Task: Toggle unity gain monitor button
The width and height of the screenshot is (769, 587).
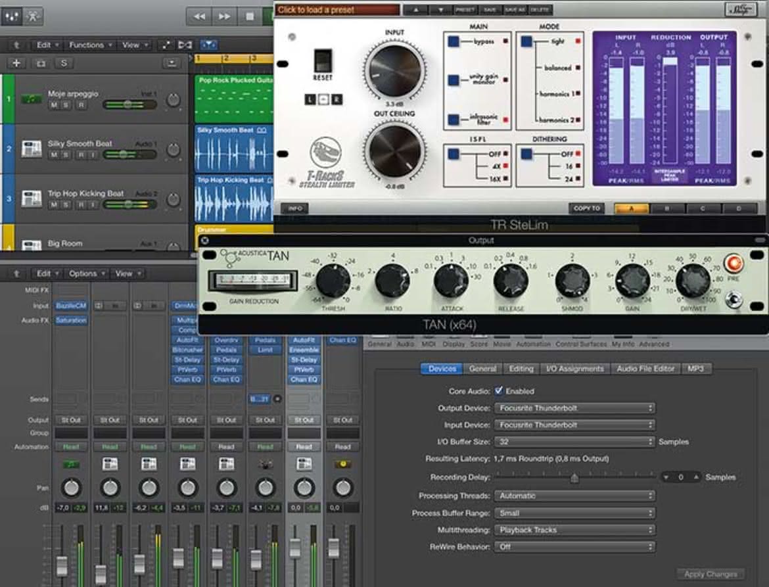Action: (x=453, y=80)
